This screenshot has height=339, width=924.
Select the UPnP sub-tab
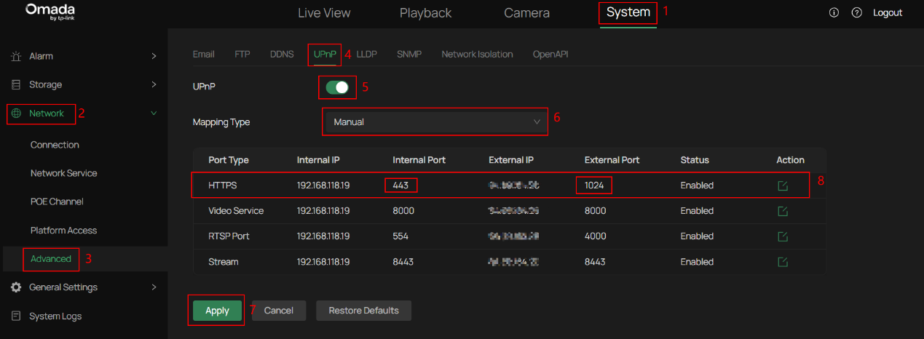325,55
